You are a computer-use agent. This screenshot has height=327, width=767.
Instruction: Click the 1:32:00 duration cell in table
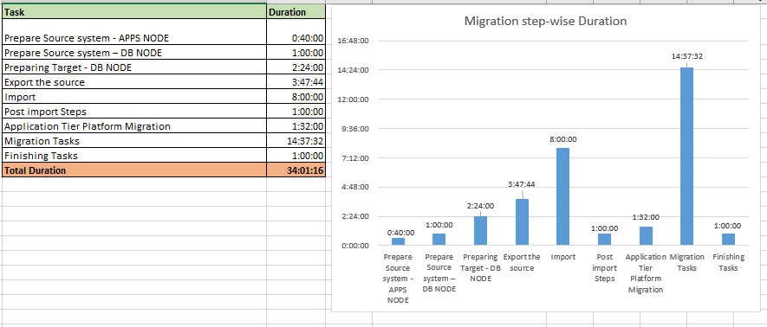(296, 126)
